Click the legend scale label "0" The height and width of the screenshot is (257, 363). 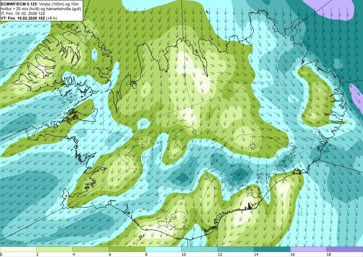click(1, 254)
